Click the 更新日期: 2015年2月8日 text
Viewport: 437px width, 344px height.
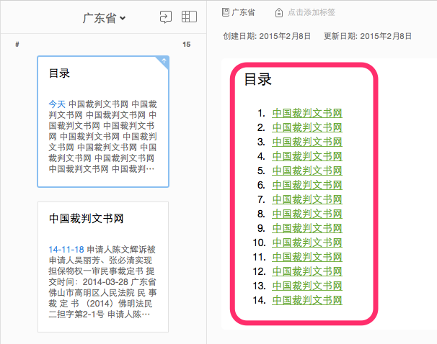pos(368,36)
